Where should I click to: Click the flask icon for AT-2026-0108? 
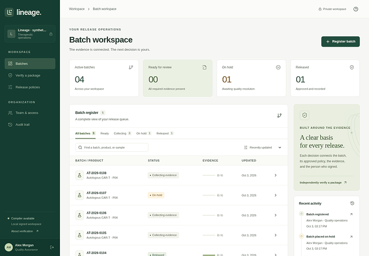(x=80, y=175)
